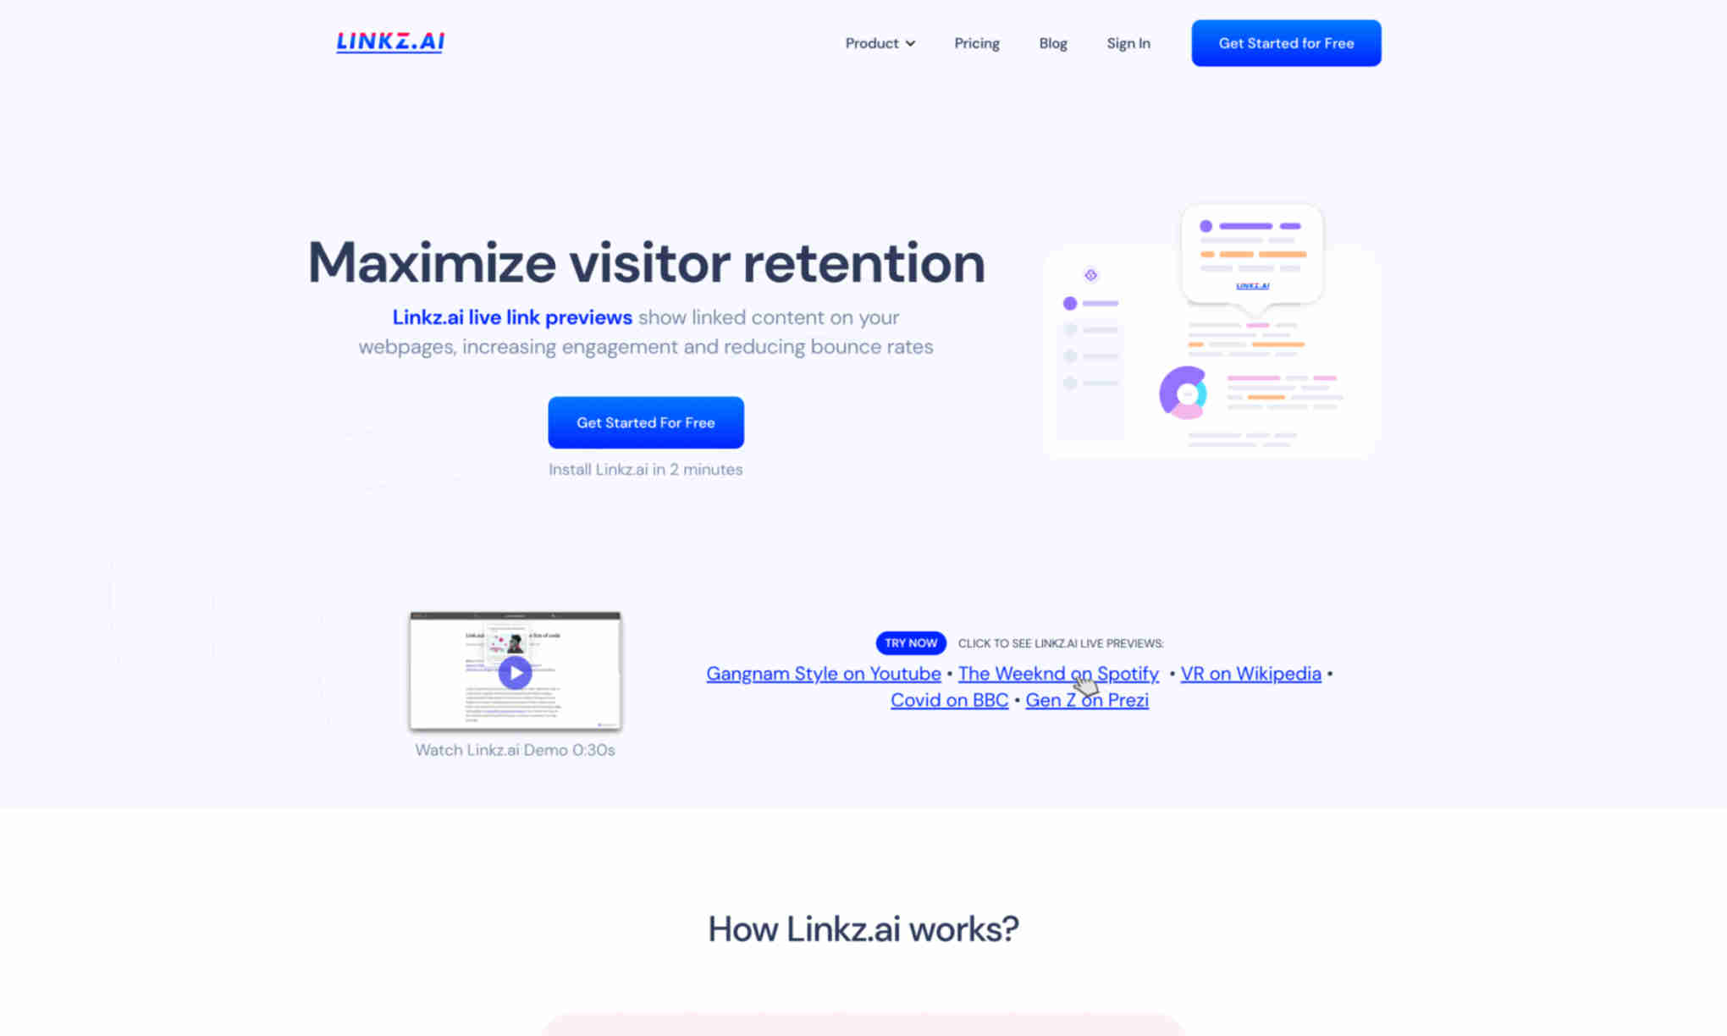This screenshot has height=1036, width=1727.
Task: Click the TRY NOW badge icon
Action: click(x=910, y=642)
